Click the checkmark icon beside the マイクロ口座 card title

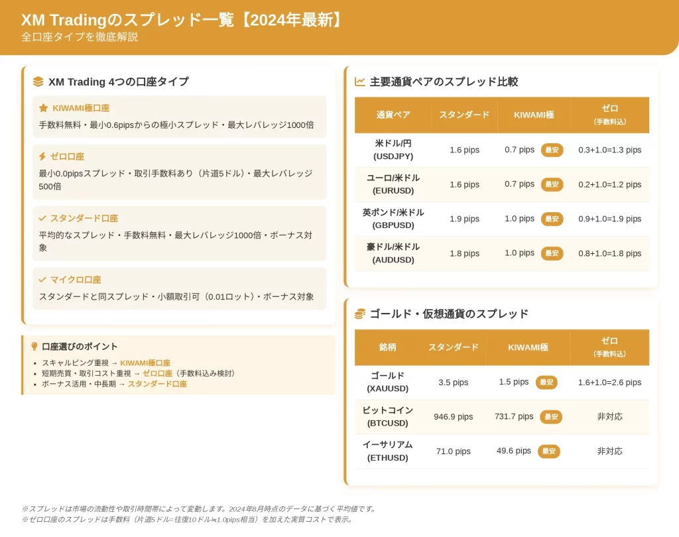pos(42,280)
